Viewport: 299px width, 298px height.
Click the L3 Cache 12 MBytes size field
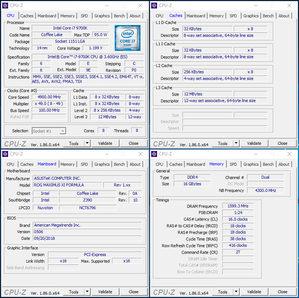(208, 94)
